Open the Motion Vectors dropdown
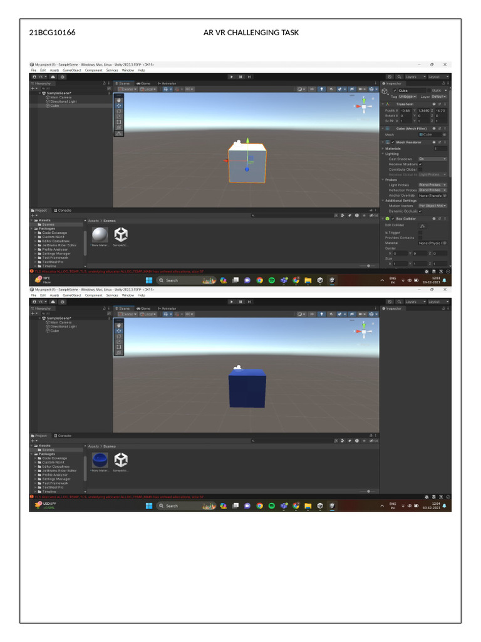The image size is (481, 642). coord(432,206)
